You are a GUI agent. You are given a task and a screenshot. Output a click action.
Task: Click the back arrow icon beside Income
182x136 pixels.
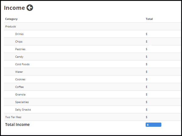pos(30,8)
